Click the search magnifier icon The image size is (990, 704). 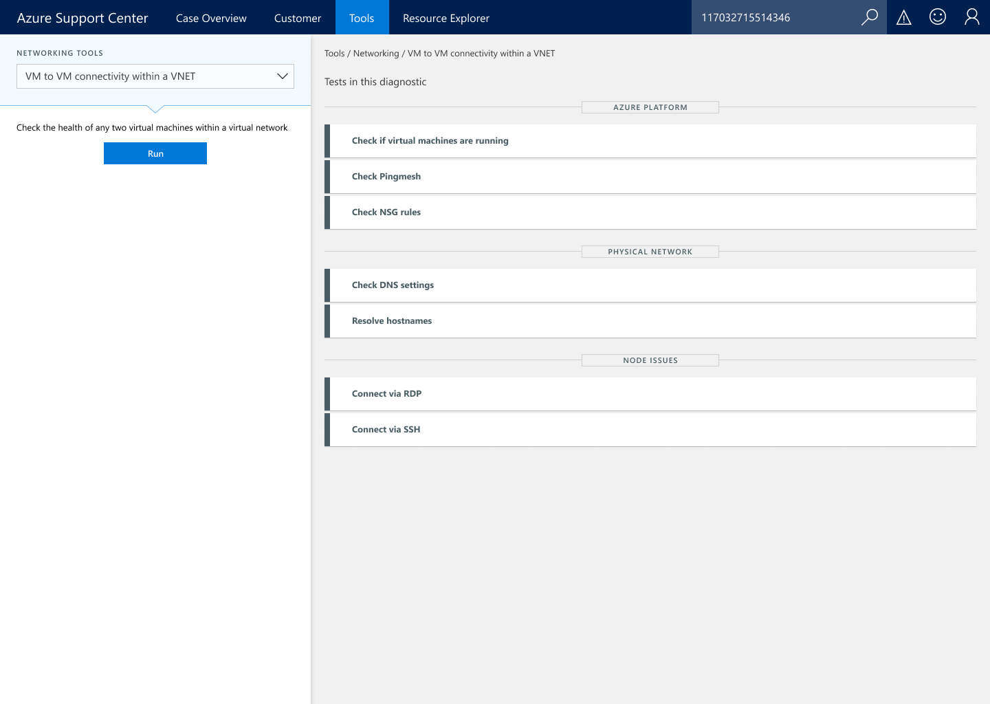[x=870, y=17]
